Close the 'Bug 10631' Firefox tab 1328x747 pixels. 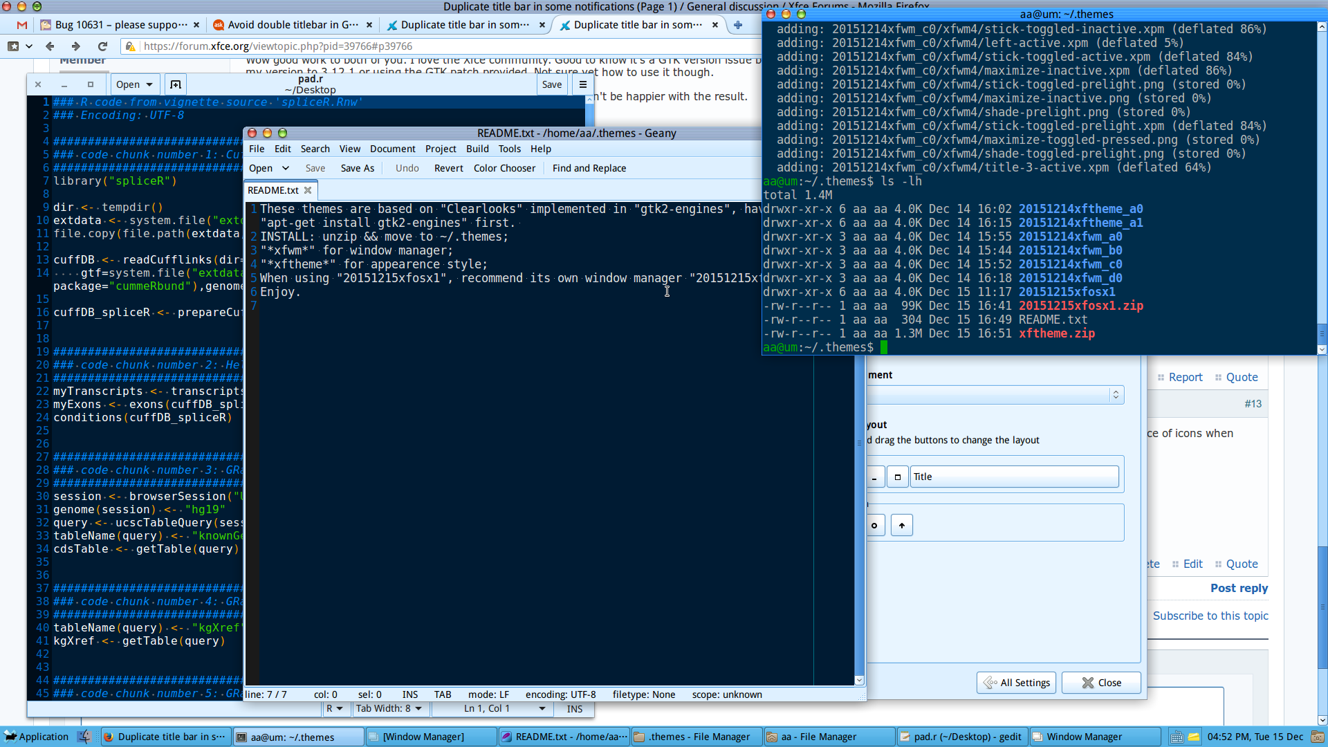click(196, 25)
